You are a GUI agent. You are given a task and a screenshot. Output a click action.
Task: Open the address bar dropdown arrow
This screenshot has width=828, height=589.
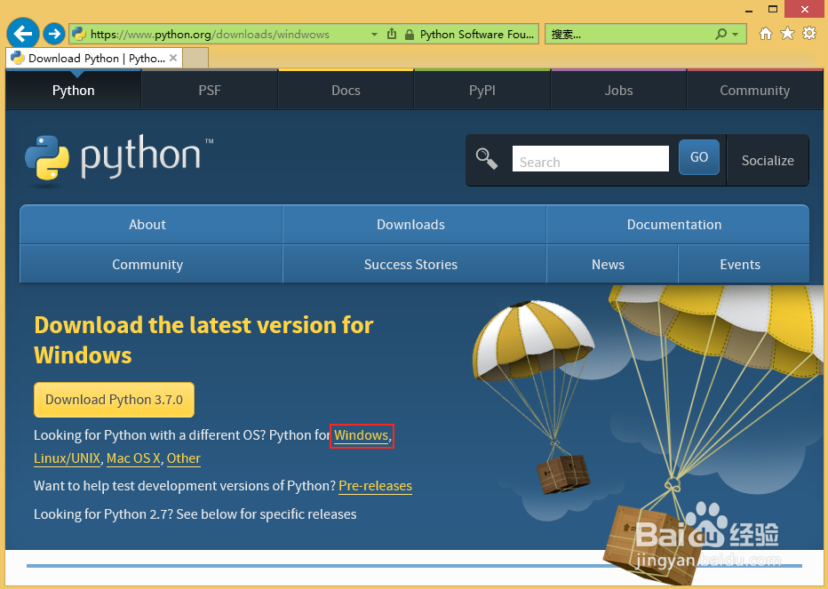tap(374, 35)
